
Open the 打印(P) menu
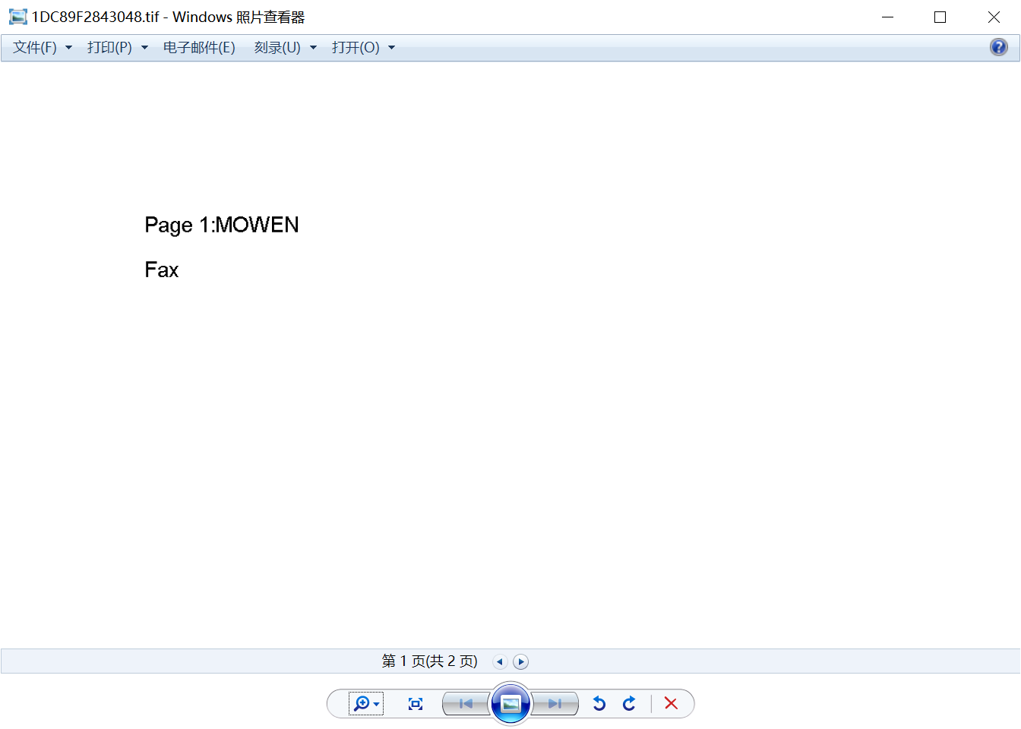[x=109, y=48]
